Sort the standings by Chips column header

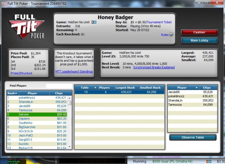tap(60, 93)
